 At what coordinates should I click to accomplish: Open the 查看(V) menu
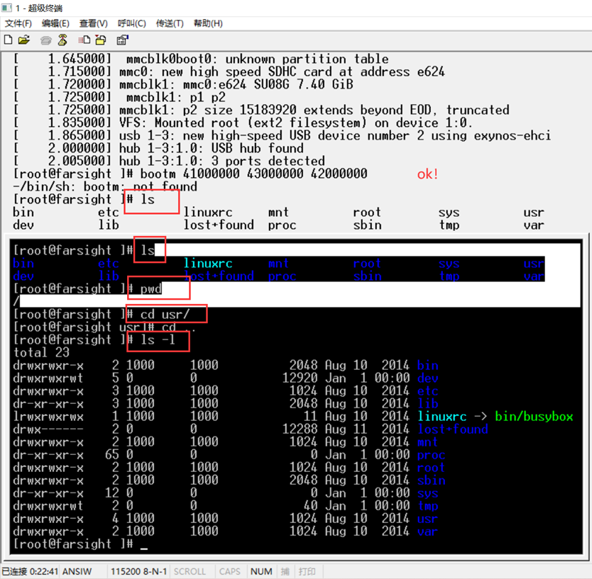pyautogui.click(x=93, y=23)
